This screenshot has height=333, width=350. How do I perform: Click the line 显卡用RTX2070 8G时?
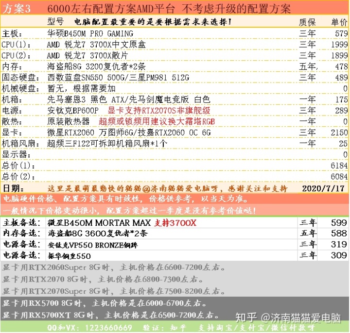tap(103, 279)
